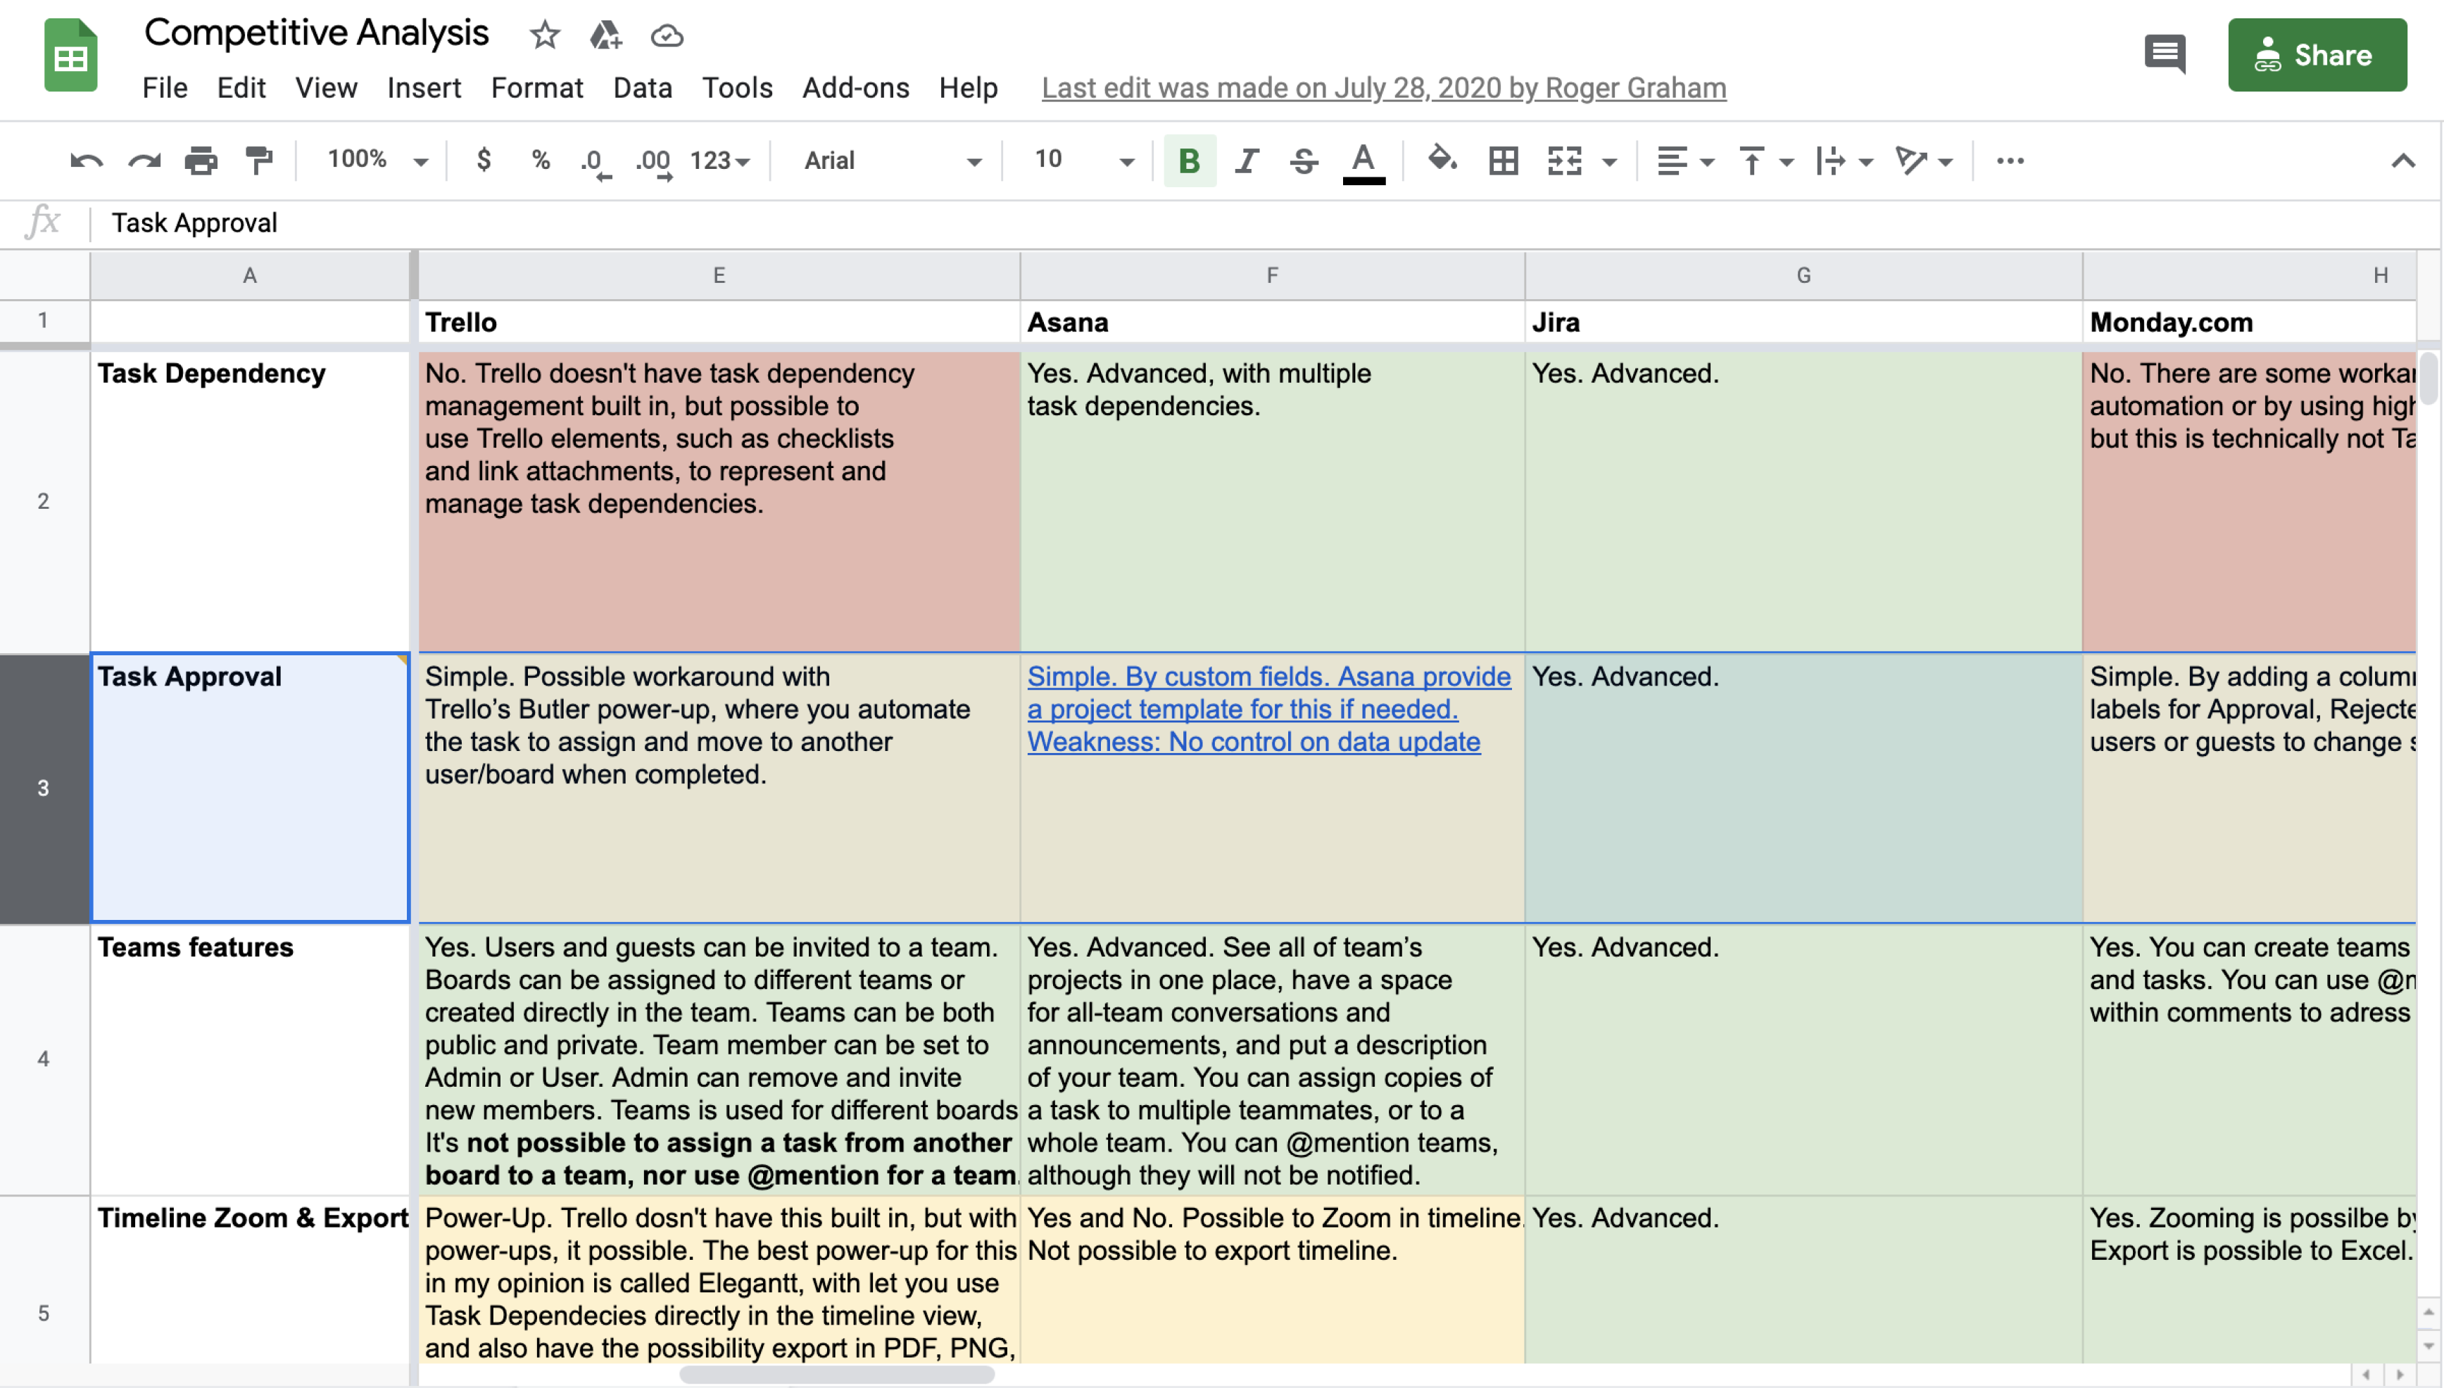The image size is (2444, 1388).
Task: Open the Format menu
Action: (x=536, y=88)
